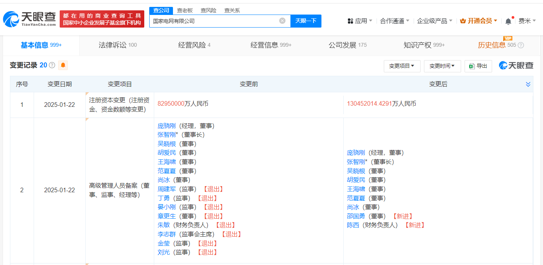Open 章更生 person link
543x265 pixels.
[x=167, y=216]
